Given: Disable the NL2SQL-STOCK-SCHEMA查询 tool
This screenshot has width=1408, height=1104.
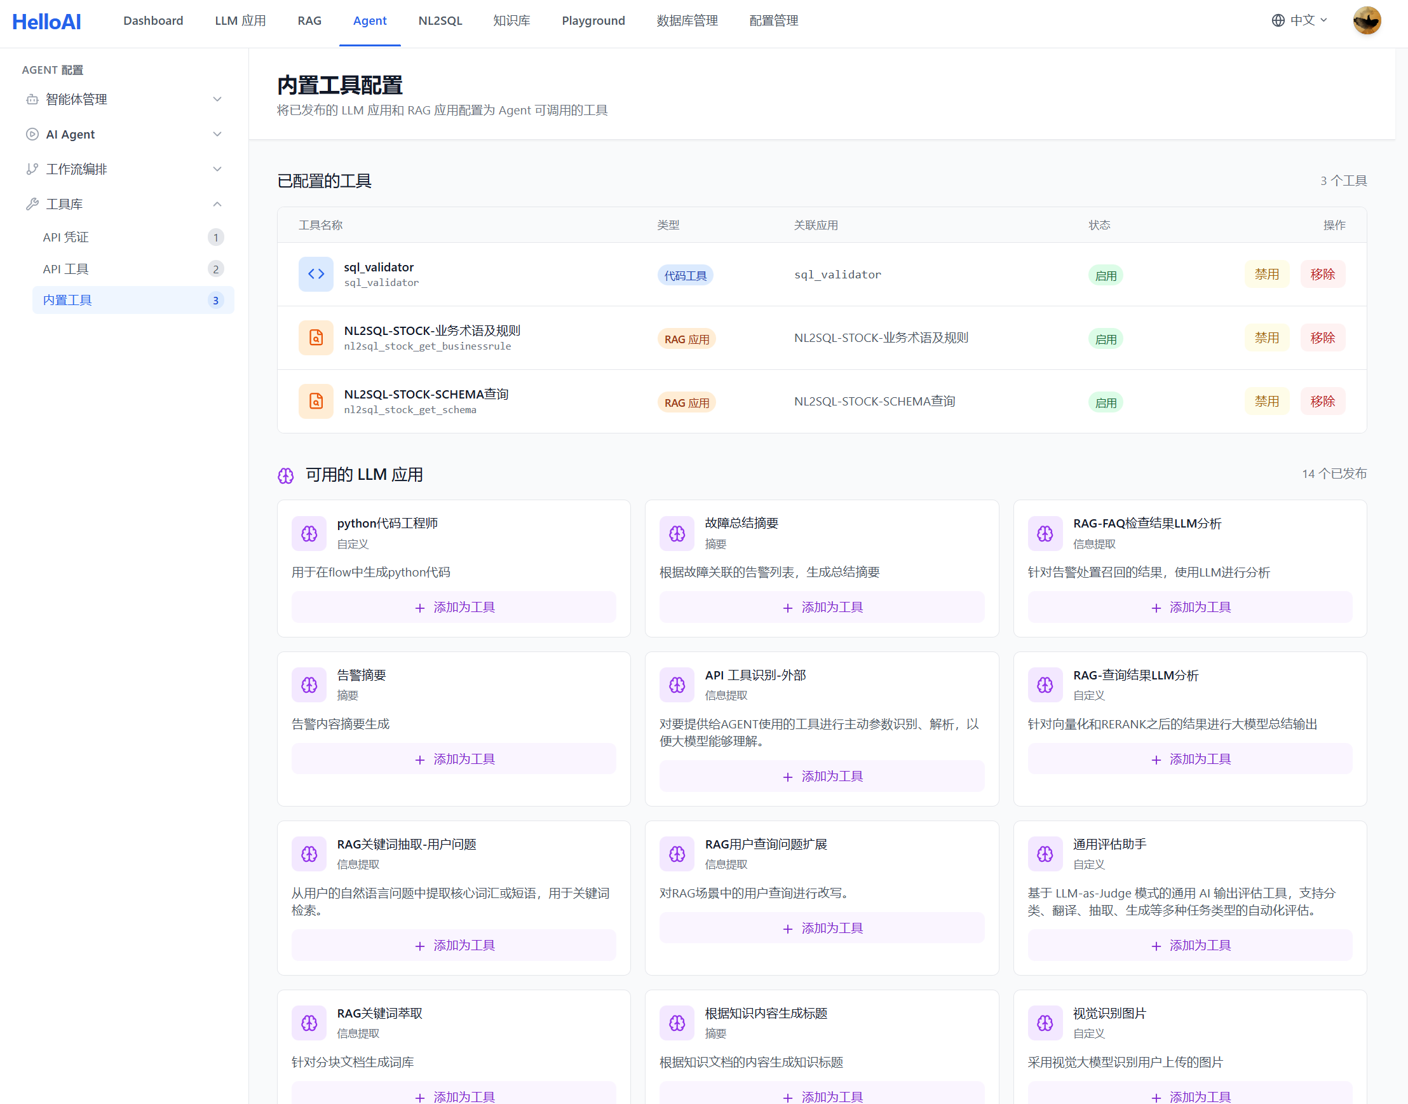Looking at the screenshot, I should [x=1266, y=402].
